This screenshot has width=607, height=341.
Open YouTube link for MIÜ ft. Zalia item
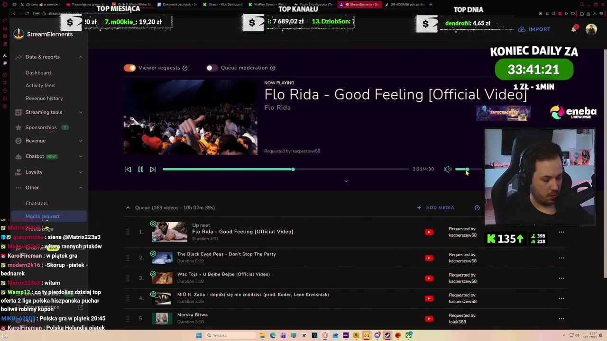coord(429,298)
